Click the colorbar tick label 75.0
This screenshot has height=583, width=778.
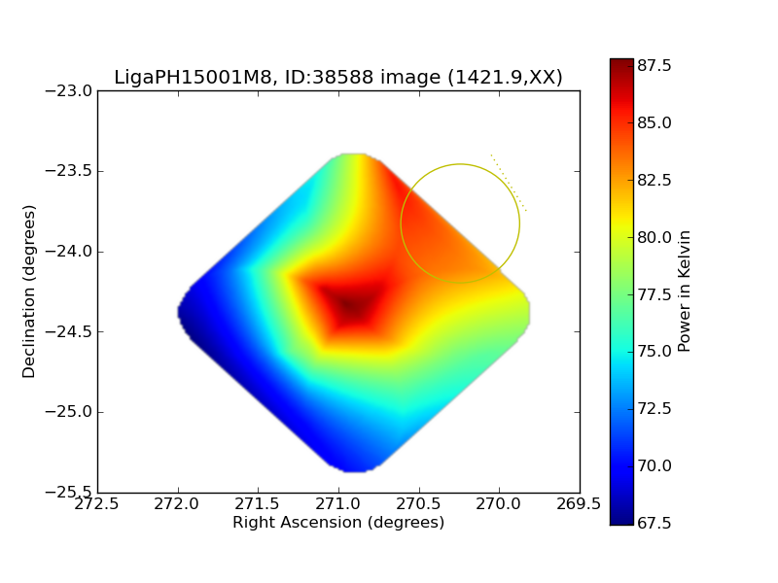click(x=654, y=352)
